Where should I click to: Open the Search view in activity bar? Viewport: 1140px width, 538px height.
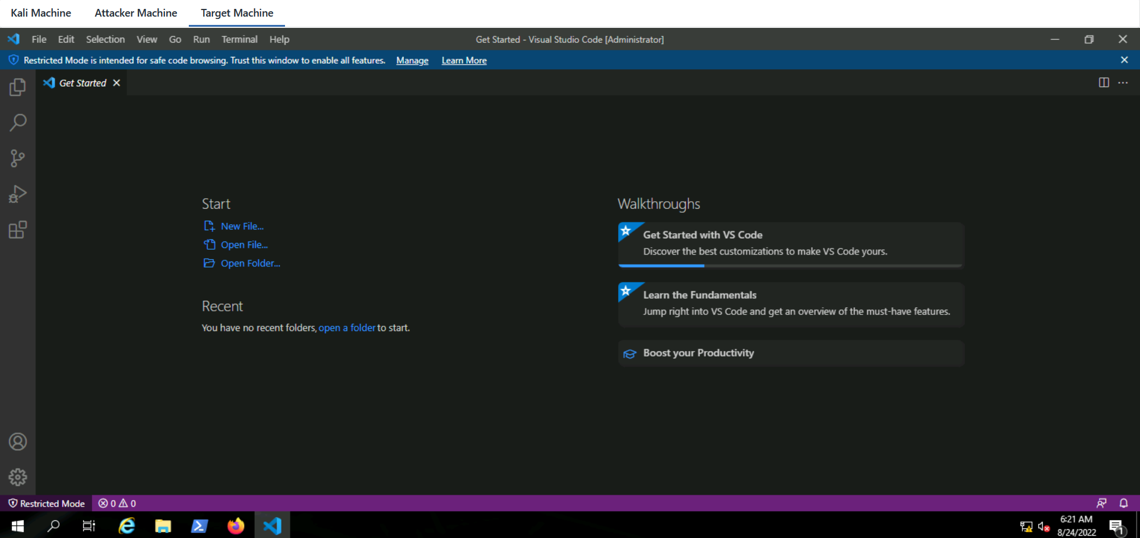[18, 123]
